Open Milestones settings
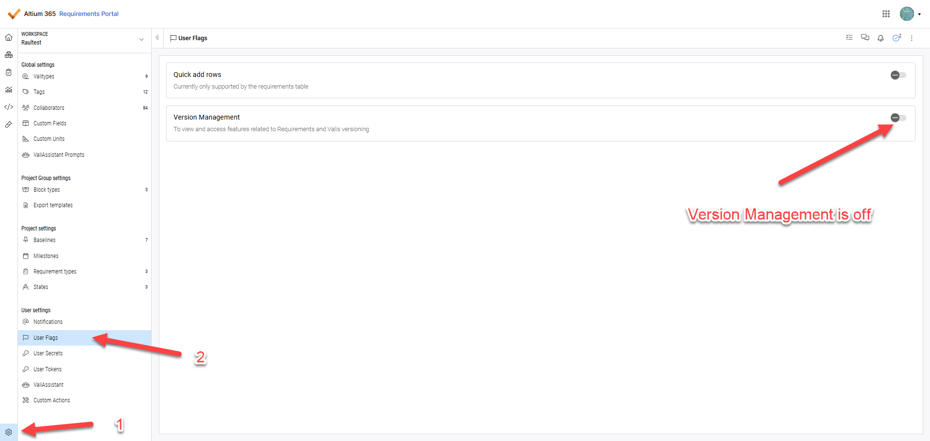Viewport: 930px width, 441px height. point(84,256)
